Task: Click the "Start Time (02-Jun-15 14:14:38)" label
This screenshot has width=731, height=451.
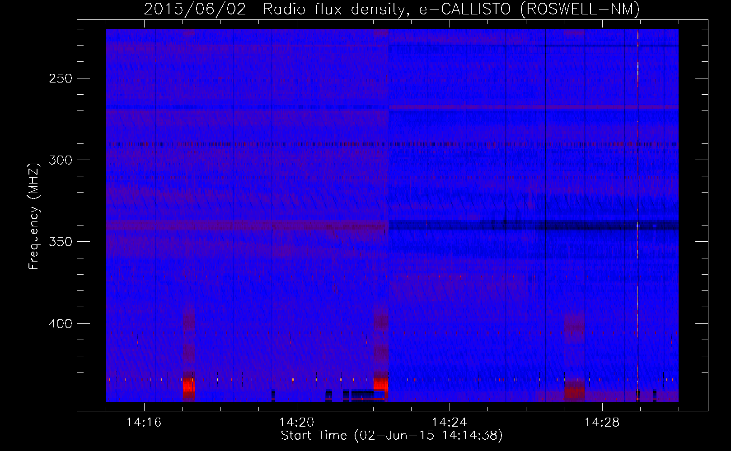Action: coord(392,436)
